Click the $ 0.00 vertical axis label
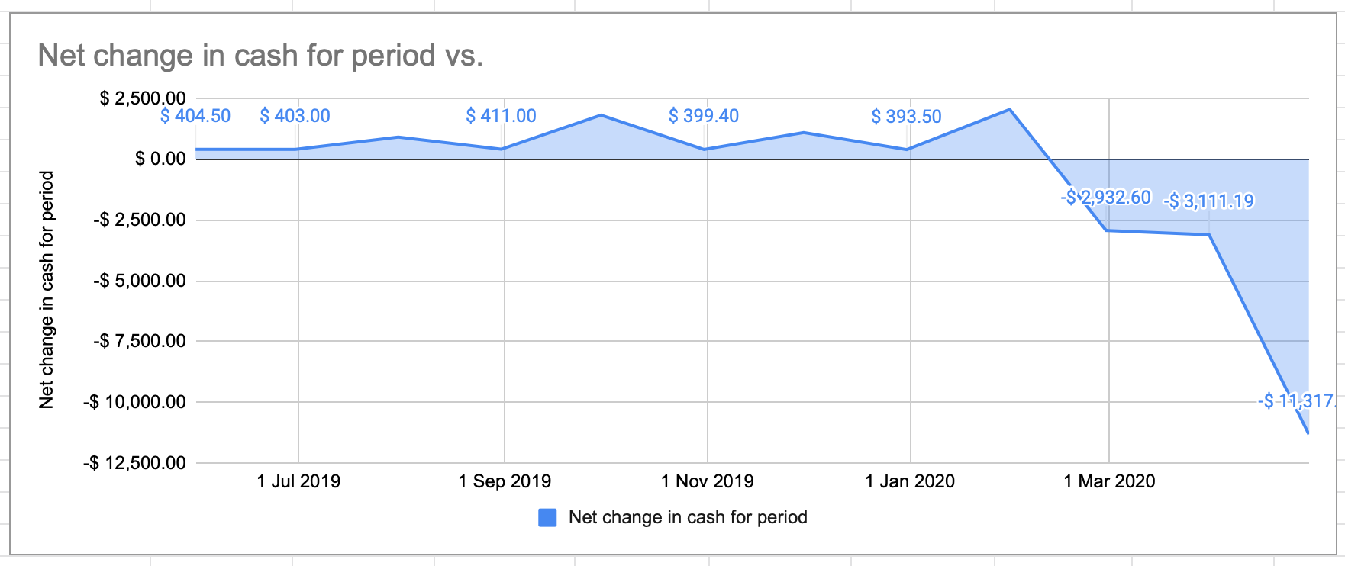The height and width of the screenshot is (566, 1345). click(160, 159)
